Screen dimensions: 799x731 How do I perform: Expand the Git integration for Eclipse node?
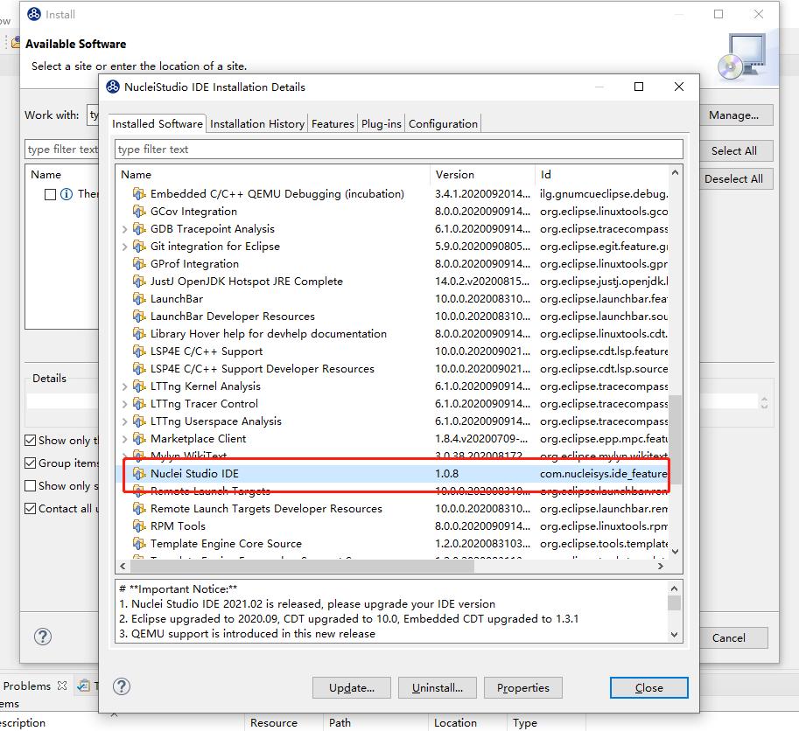[x=125, y=247]
